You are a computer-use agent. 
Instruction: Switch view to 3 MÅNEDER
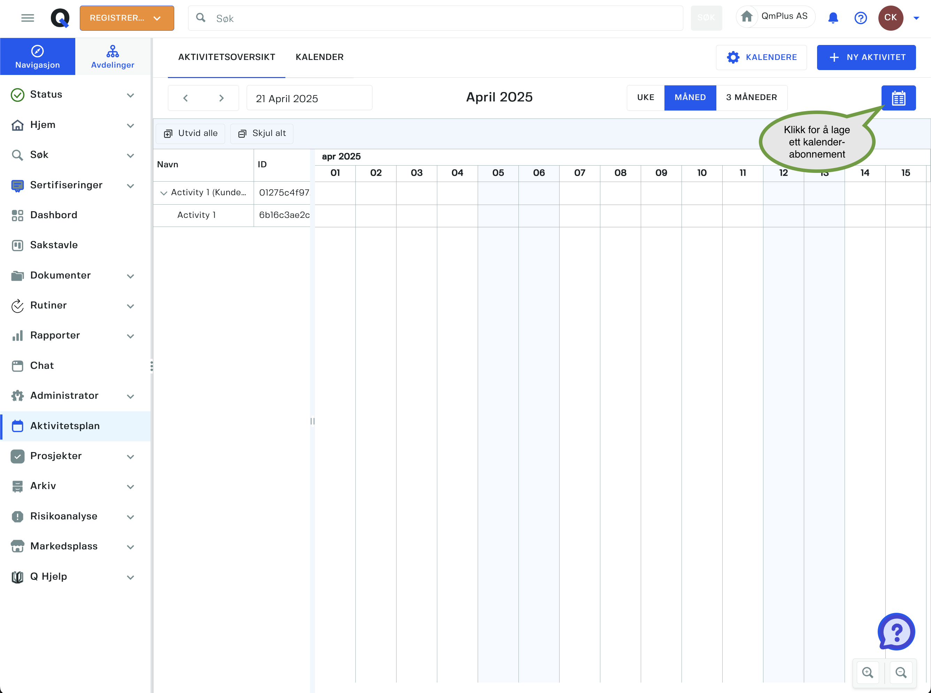[752, 98]
